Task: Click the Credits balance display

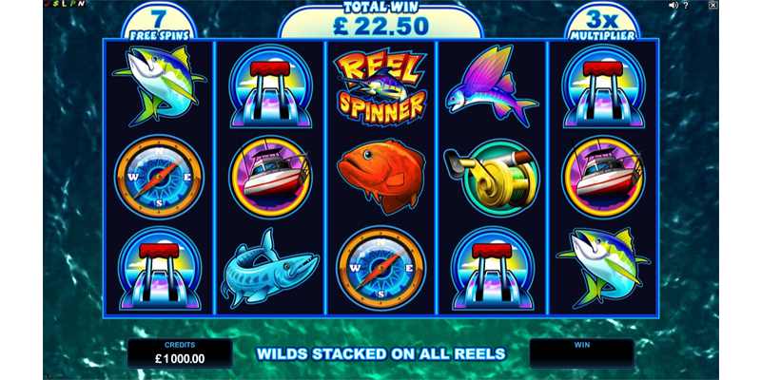Action: click(180, 353)
